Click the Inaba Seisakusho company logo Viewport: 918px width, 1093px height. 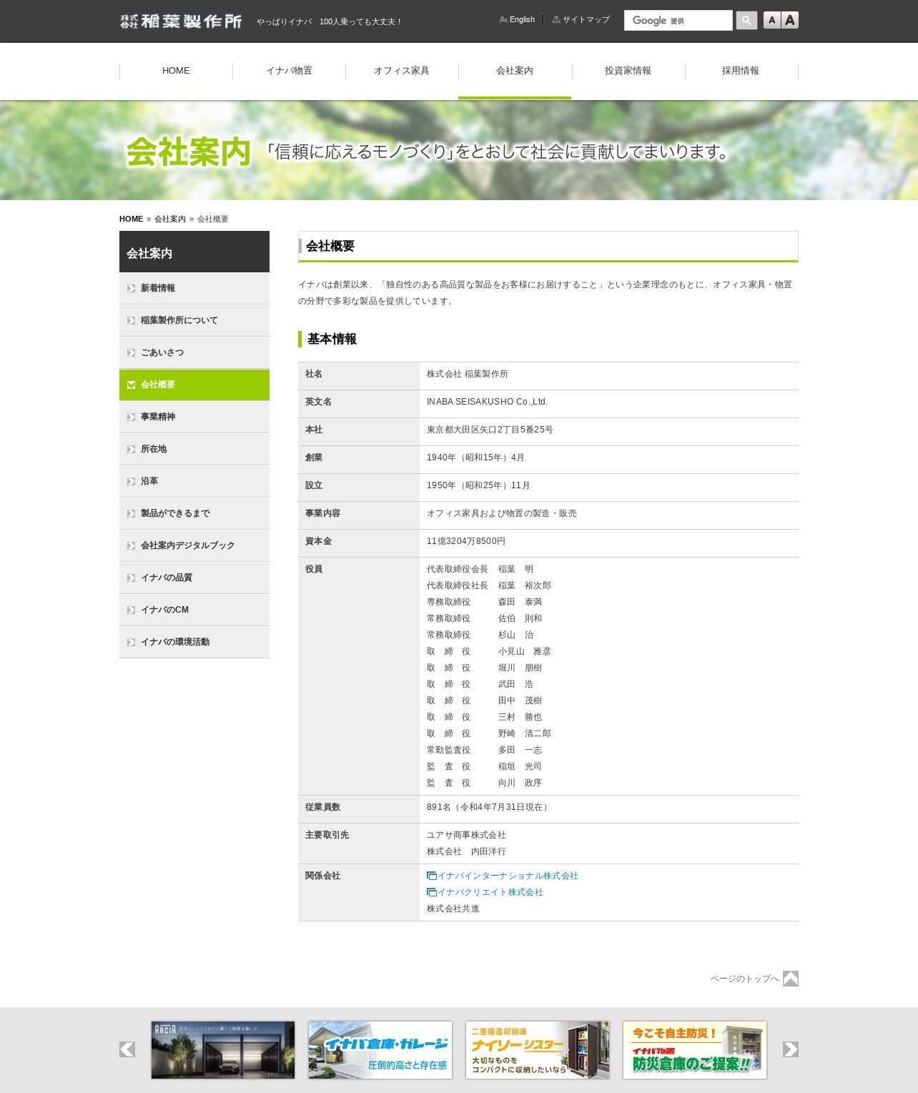point(181,21)
